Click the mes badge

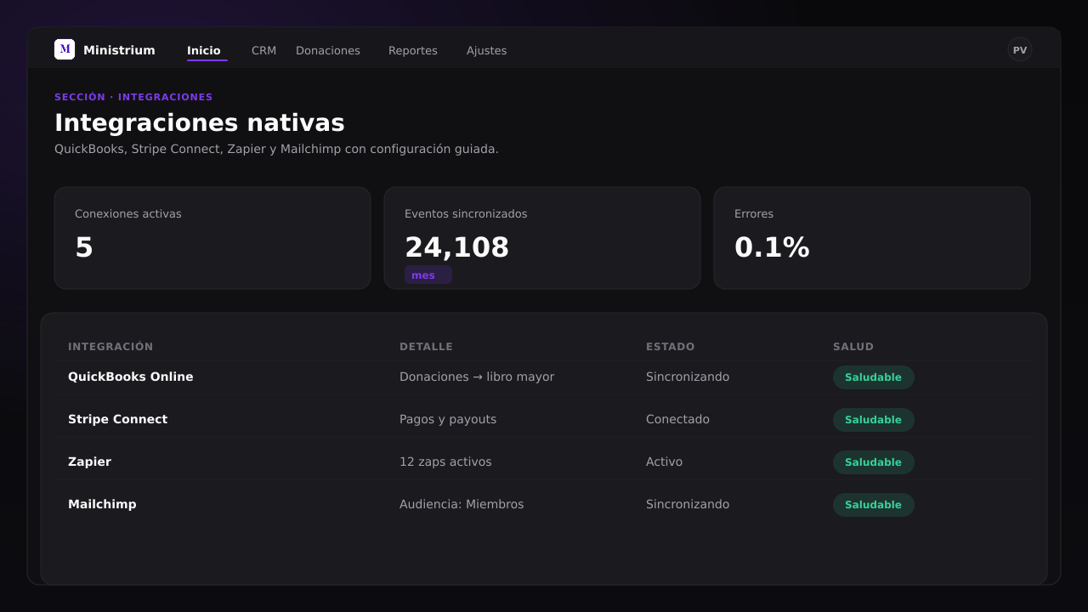point(428,275)
